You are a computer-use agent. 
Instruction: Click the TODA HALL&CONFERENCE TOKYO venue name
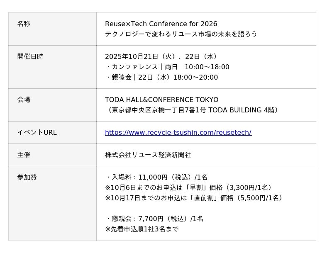[161, 100]
